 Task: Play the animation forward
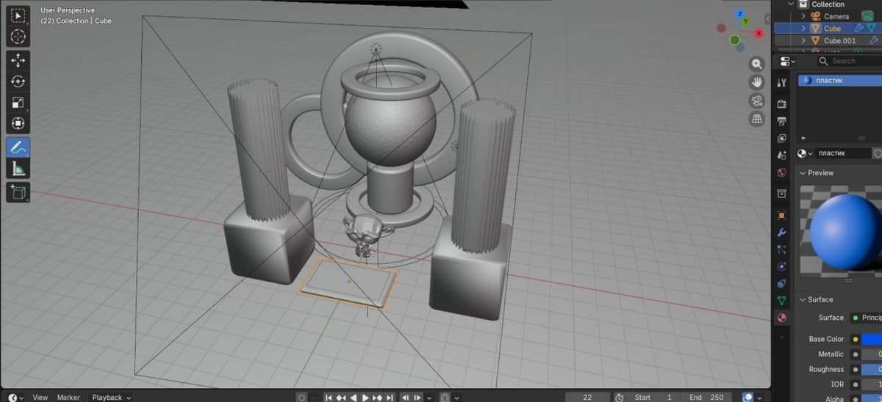(x=365, y=397)
